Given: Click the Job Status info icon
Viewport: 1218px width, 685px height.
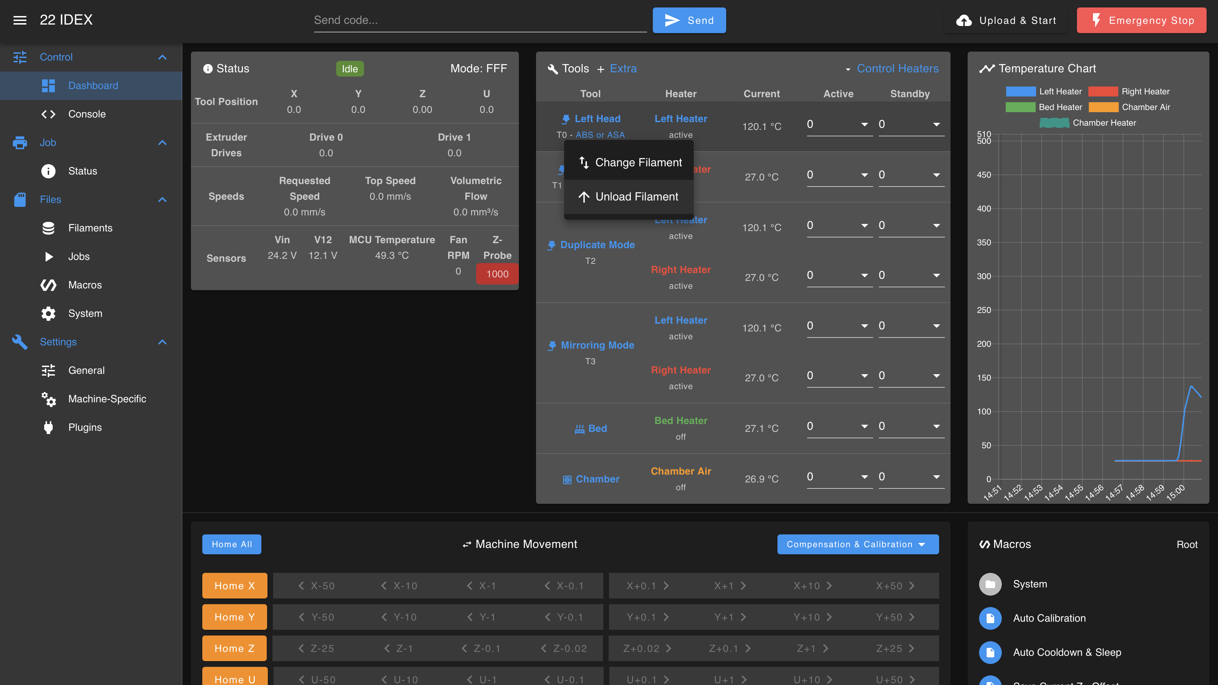Looking at the screenshot, I should click(x=48, y=171).
